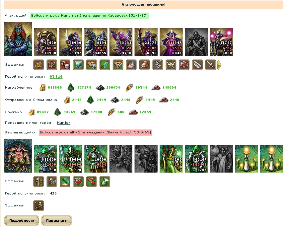Select the green potion flask effect icon
The image size is (285, 227).
(105, 182)
